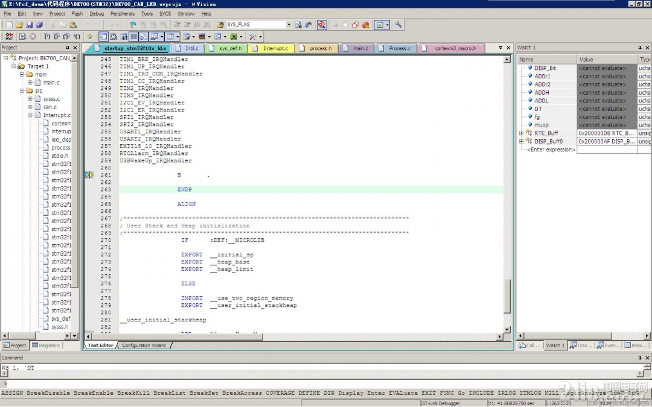Toggle the Command window button
Screen dimensions: 652x407
pos(104,37)
